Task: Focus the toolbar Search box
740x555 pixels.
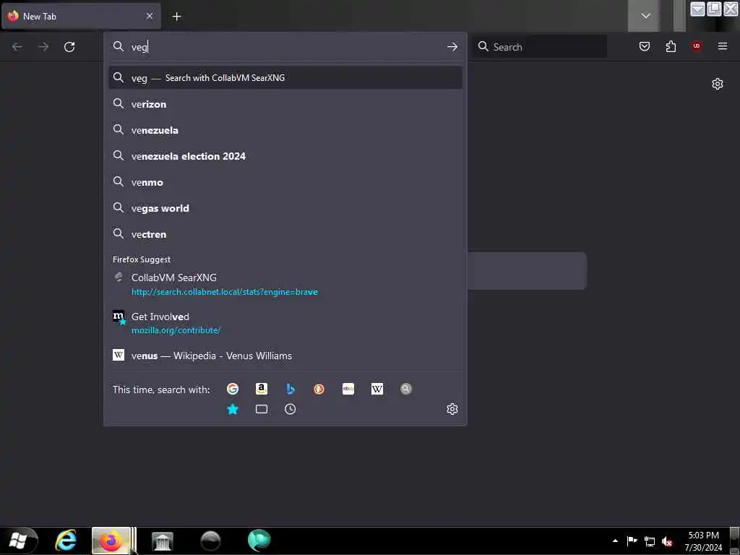Action: click(541, 47)
